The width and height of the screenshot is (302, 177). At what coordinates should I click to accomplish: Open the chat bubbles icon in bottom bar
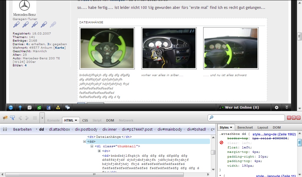click(x=68, y=108)
